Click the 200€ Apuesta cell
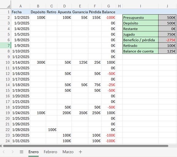The width and height of the screenshot is (177, 157). pos(65,113)
